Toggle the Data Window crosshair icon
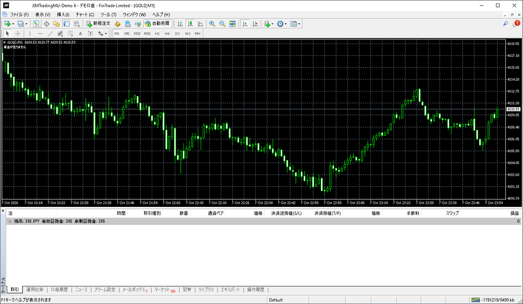Image resolution: width=523 pixels, height=304 pixels. (x=46, y=24)
